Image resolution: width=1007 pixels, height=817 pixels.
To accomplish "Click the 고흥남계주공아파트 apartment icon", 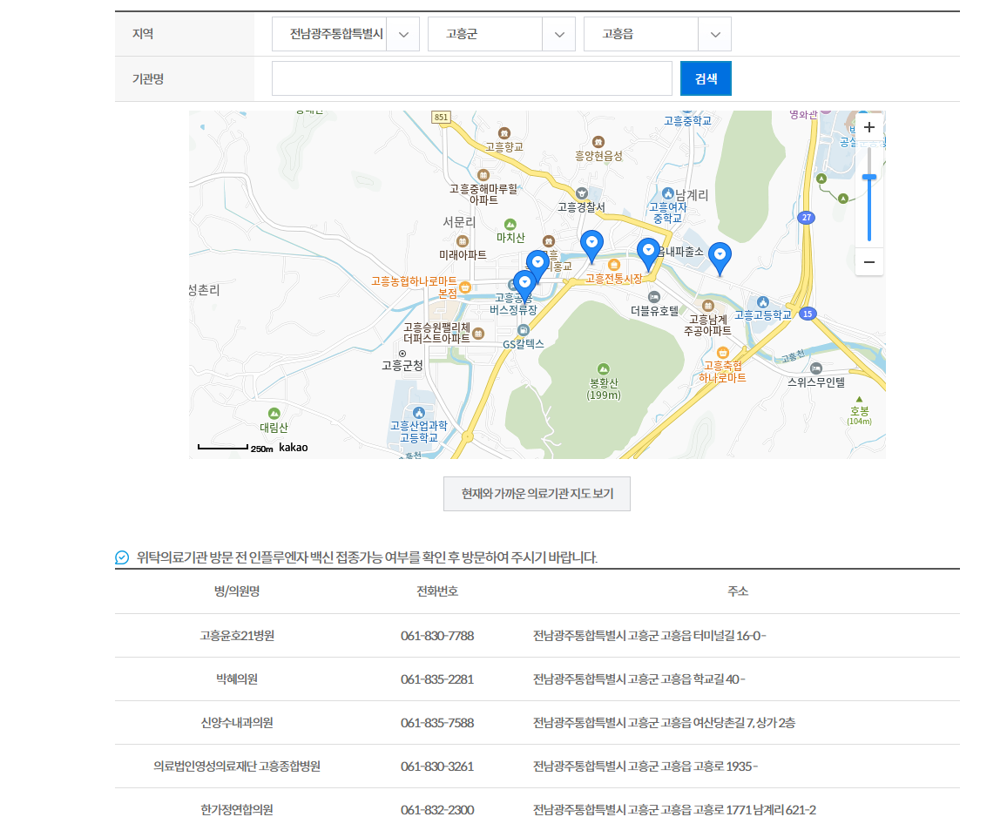I will 707,306.
